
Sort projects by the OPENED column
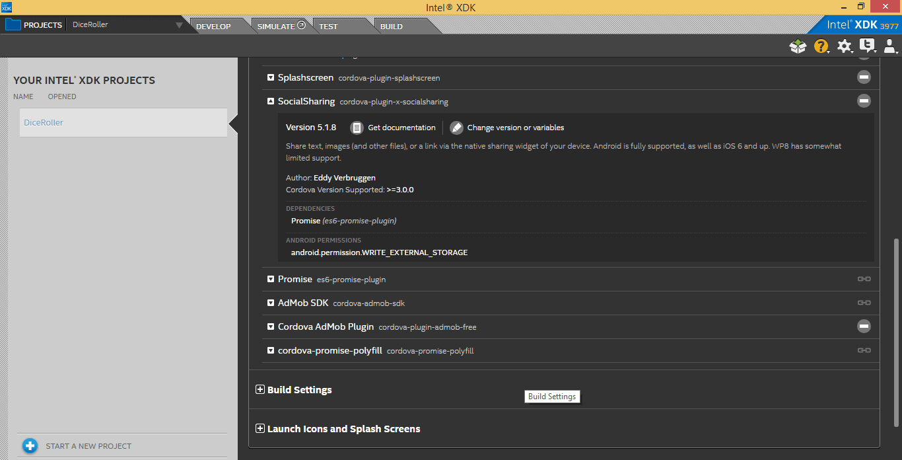tap(62, 96)
